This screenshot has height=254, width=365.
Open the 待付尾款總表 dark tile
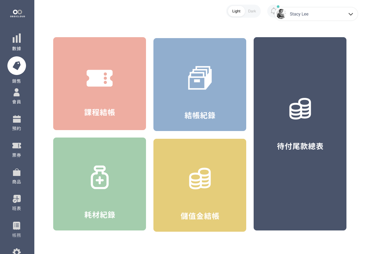300,134
